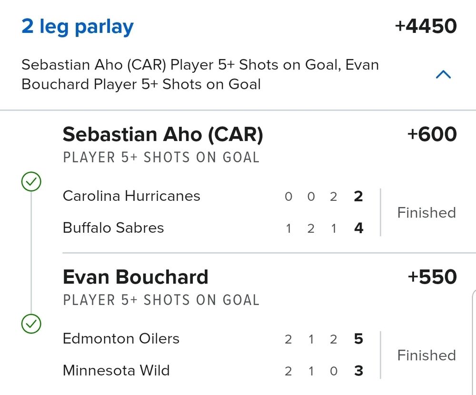
Task: Click Edmonton Oilers final score 5
Action: 359,339
